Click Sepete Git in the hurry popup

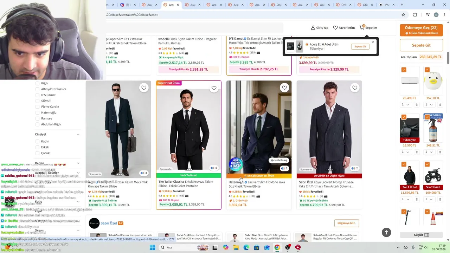[360, 46]
